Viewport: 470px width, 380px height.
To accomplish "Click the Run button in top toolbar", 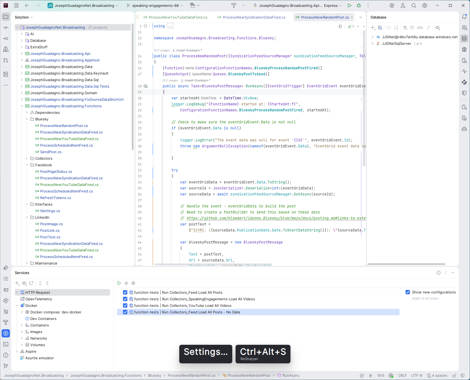I will (349, 5).
